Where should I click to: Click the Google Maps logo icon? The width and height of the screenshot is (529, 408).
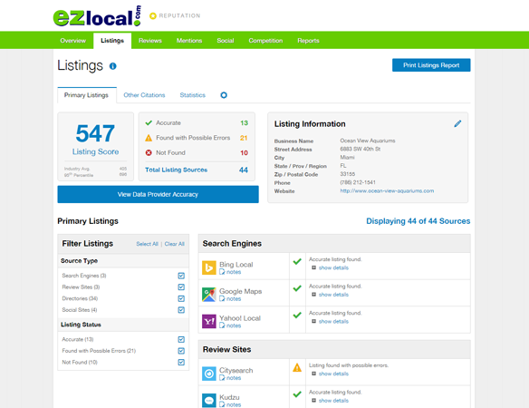[209, 295]
